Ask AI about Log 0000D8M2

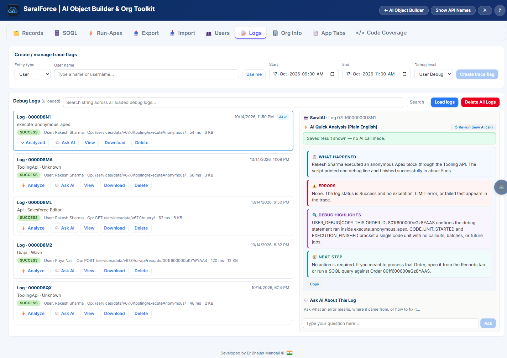64,271
